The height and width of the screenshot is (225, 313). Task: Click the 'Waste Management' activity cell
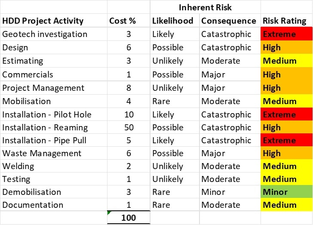point(42,153)
